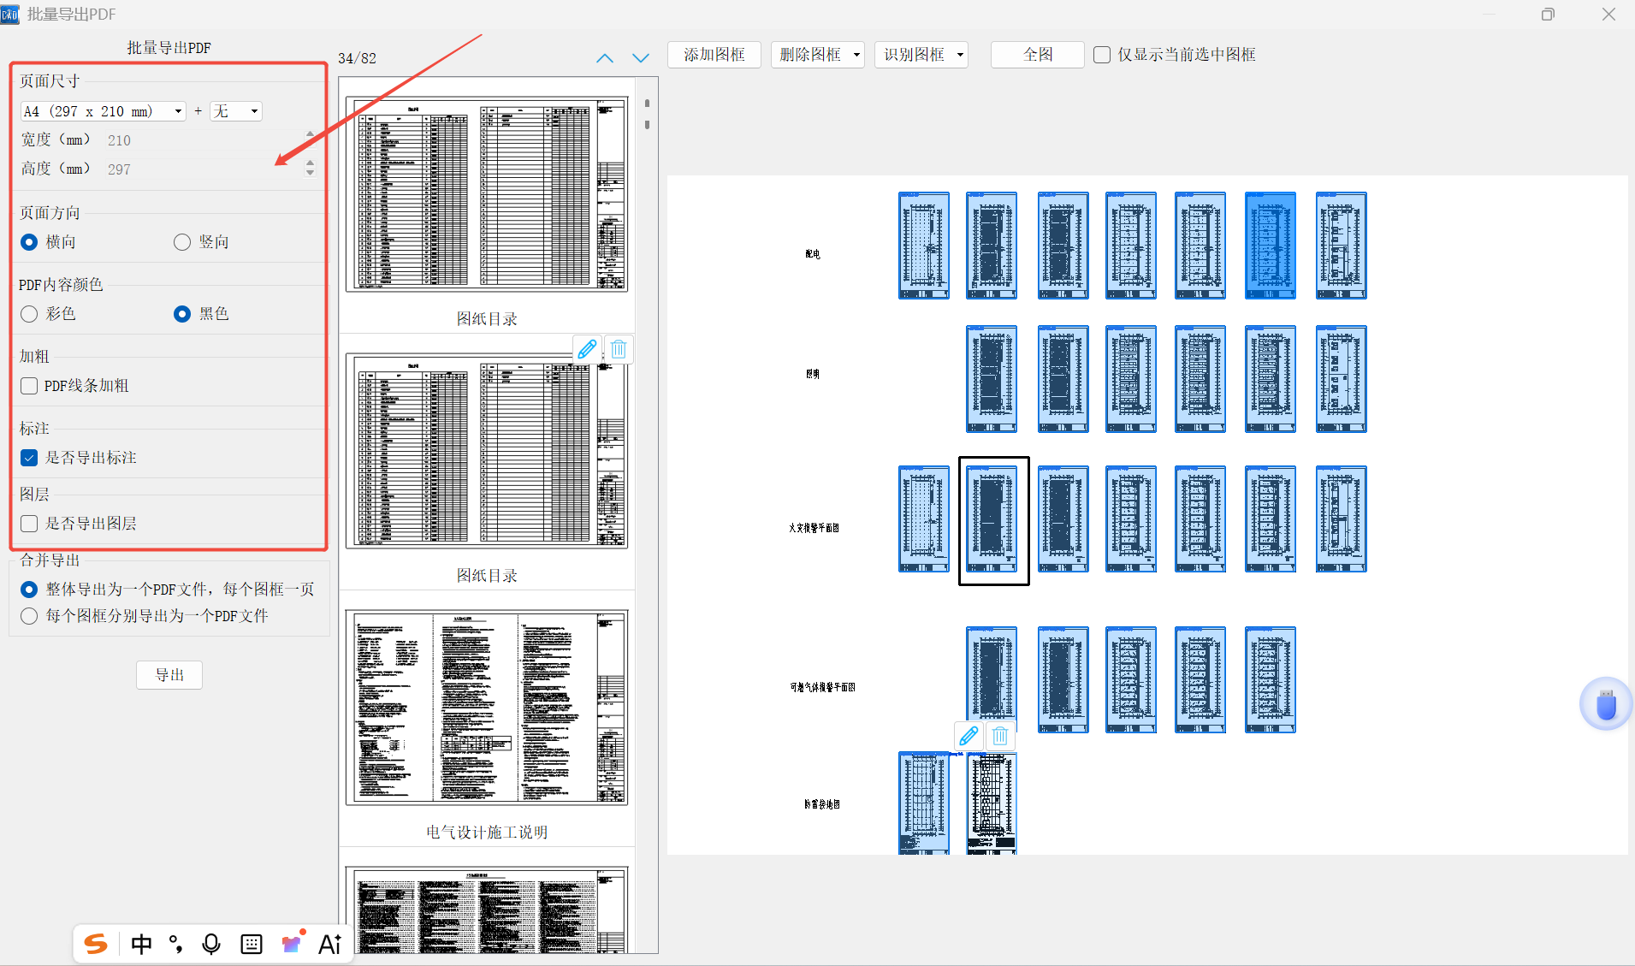Expand the 识别图框 dropdown arrow
This screenshot has height=966, width=1635.
(960, 55)
